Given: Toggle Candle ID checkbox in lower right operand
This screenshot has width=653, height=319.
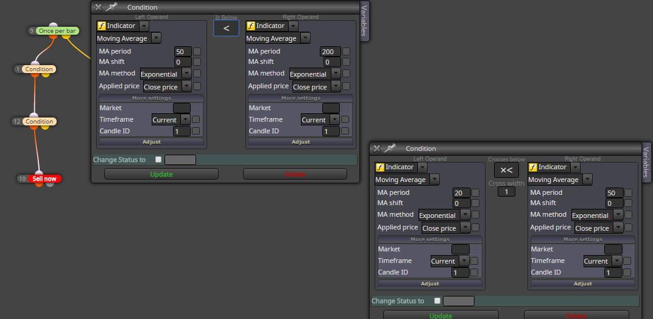Looking at the screenshot, I should click(627, 272).
